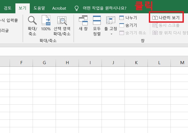188x133 pixels.
Task: Click 숨기기 취소 to unhide window
Action: click(x=133, y=33)
